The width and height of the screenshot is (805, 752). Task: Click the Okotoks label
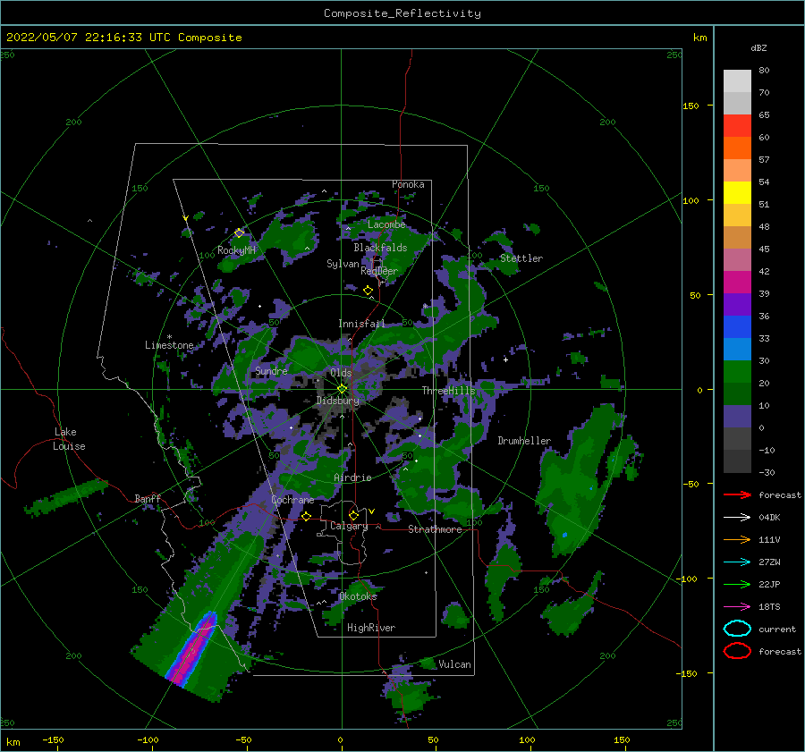tap(358, 596)
